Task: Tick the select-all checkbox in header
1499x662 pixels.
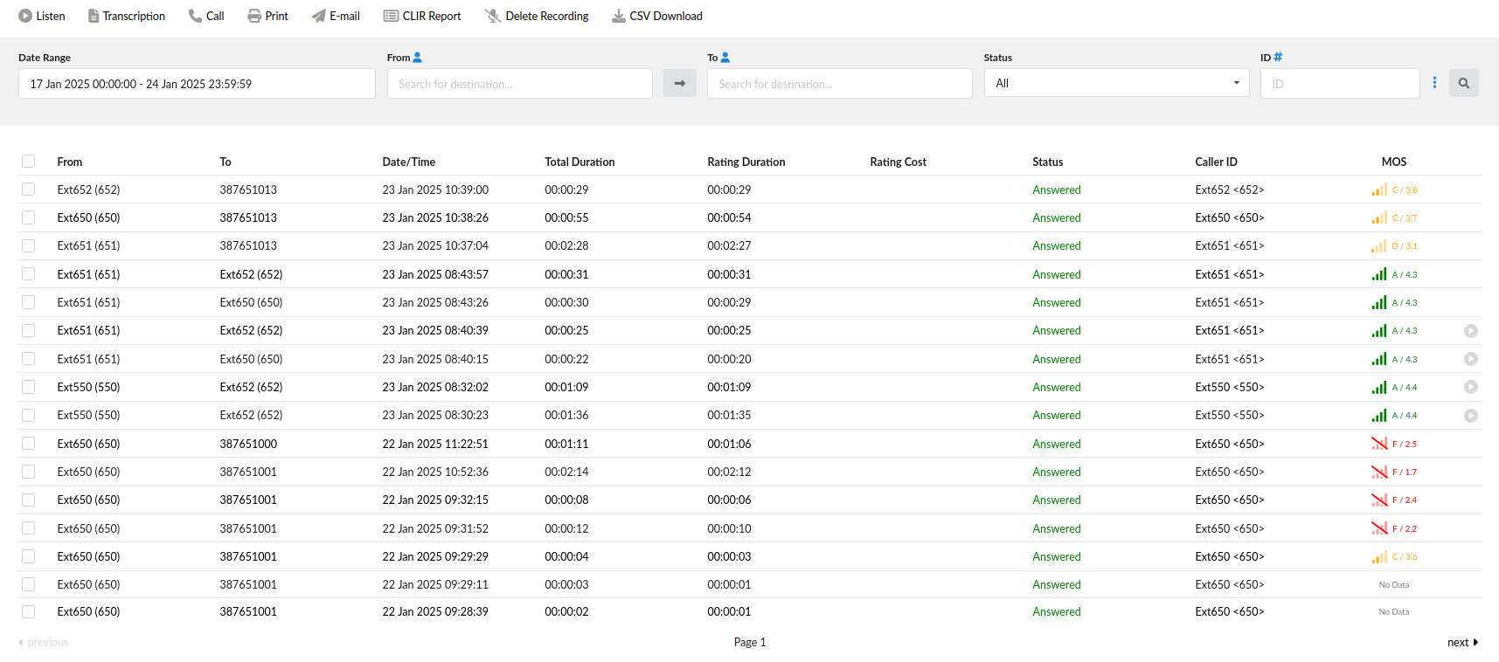Action: click(29, 162)
